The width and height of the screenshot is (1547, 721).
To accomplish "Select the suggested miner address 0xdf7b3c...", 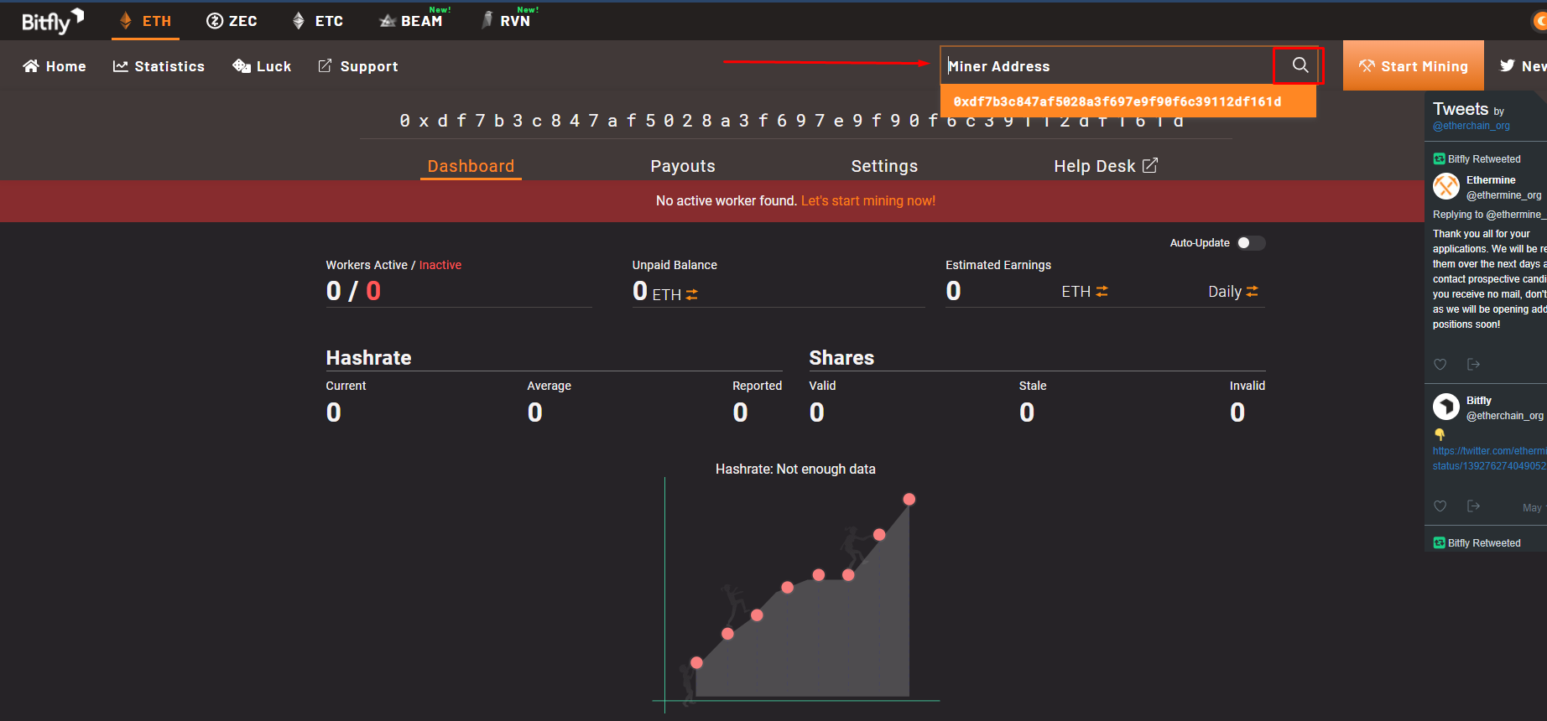I will 1128,101.
